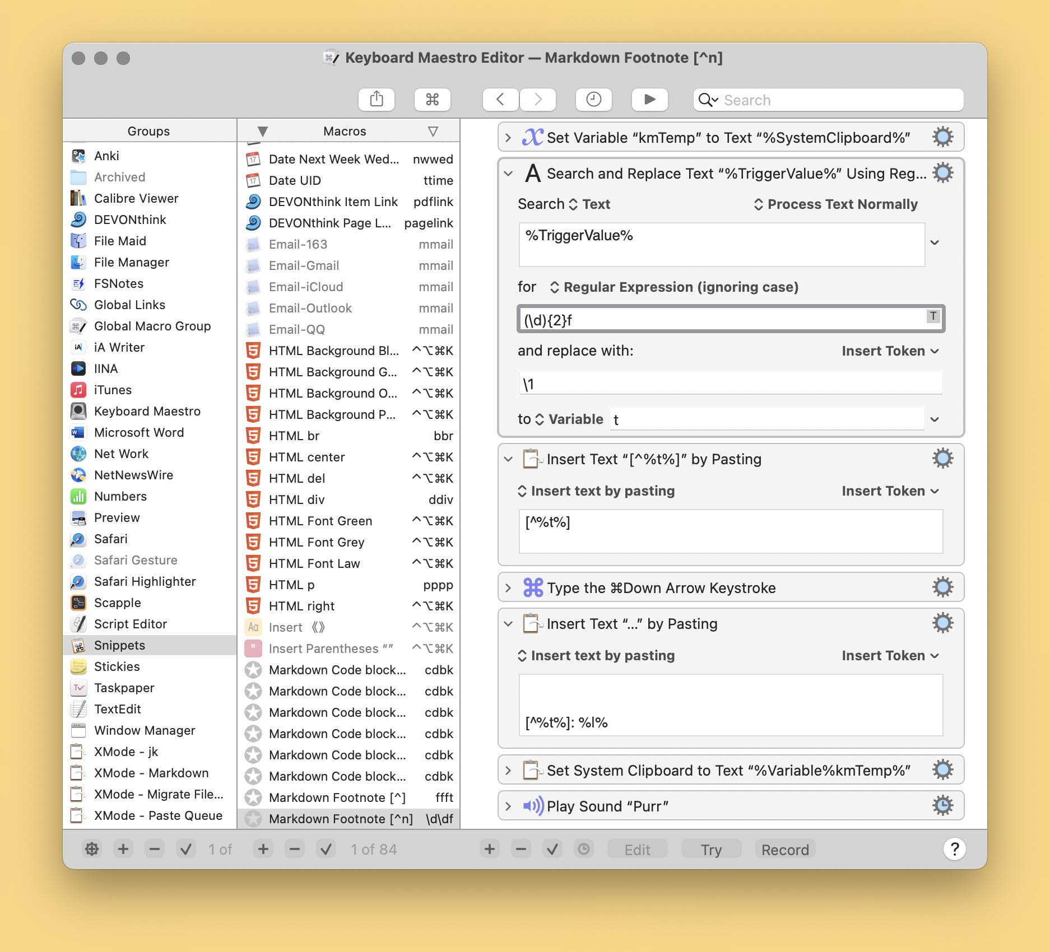Open gear menu for Set Variable kmTemp action
Screen dimensions: 1050x952
coord(942,137)
